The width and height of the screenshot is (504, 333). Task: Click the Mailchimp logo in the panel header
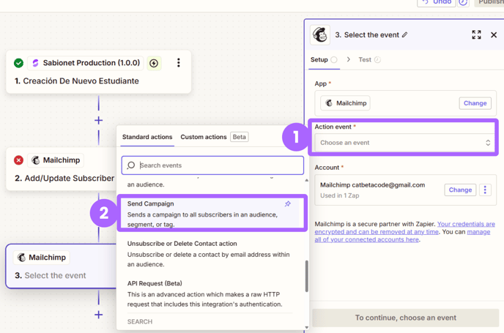click(x=320, y=34)
